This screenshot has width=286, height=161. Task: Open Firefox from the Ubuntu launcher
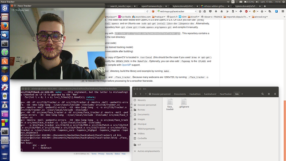[5, 26]
